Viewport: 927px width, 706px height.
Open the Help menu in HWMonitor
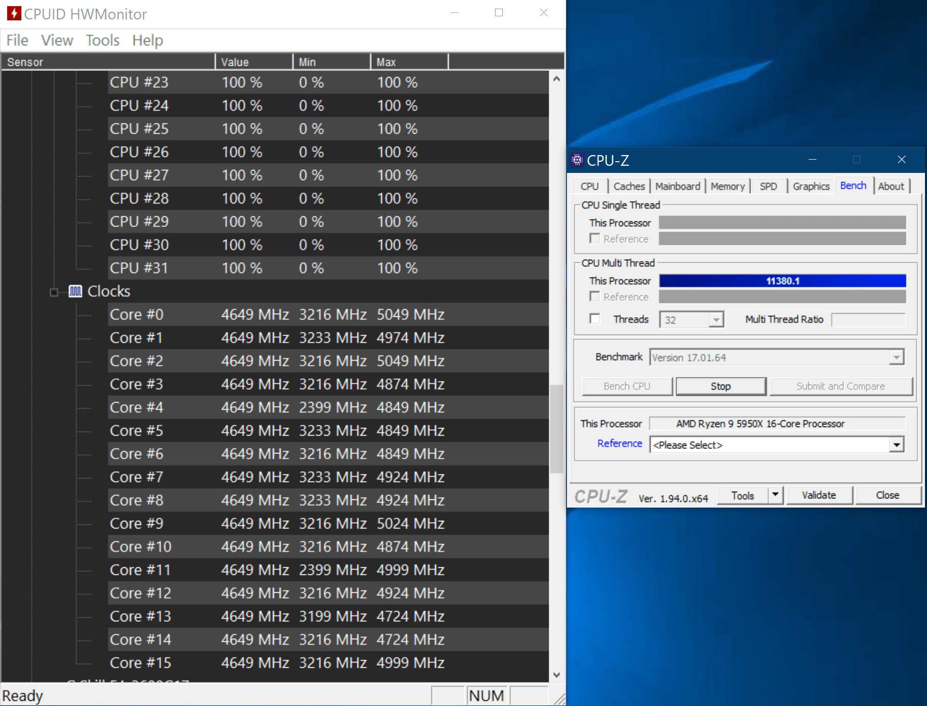coord(147,40)
